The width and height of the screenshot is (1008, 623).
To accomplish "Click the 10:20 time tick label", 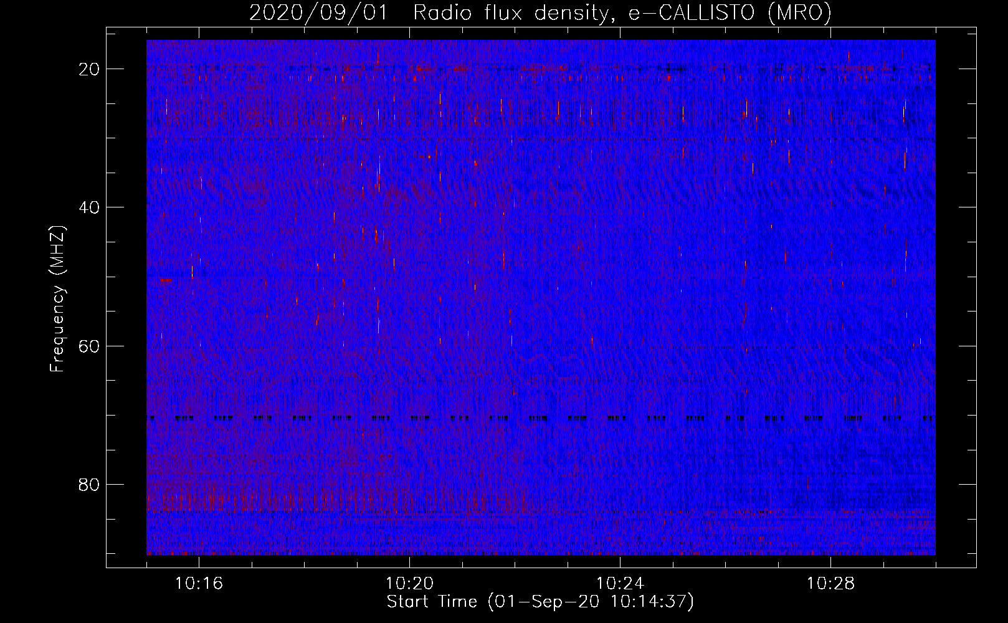I will 409,584.
